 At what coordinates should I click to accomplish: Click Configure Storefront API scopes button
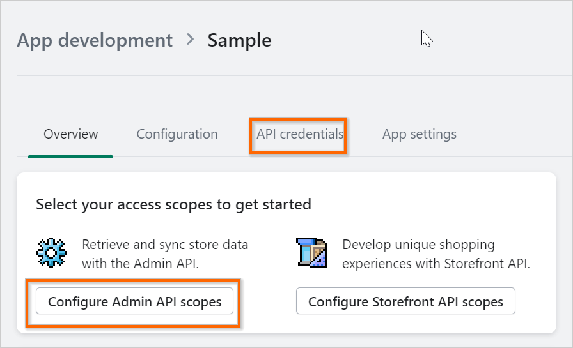(405, 301)
